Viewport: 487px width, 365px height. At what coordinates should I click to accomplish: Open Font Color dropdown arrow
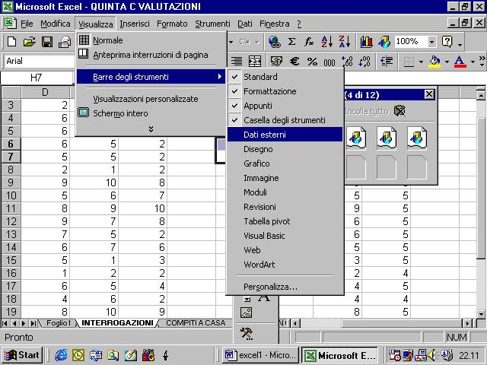pos(473,62)
